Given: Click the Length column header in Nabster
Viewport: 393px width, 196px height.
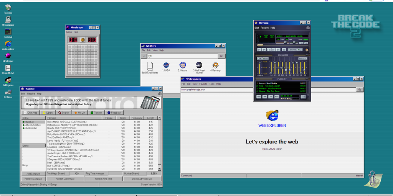Looking at the screenshot, I should pos(151,118).
